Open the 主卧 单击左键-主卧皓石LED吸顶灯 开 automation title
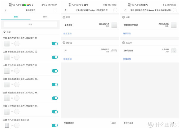 coord(20,38)
